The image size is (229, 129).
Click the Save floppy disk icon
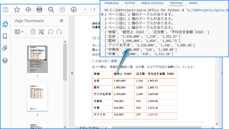point(6,10)
